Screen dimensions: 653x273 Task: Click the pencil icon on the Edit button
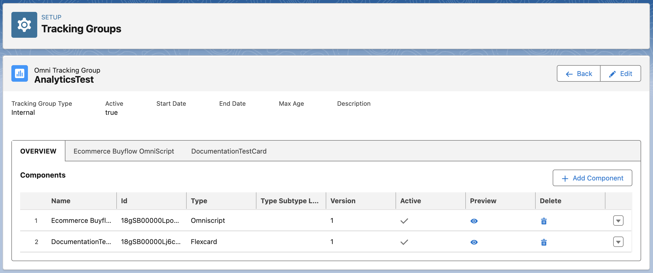[612, 73]
